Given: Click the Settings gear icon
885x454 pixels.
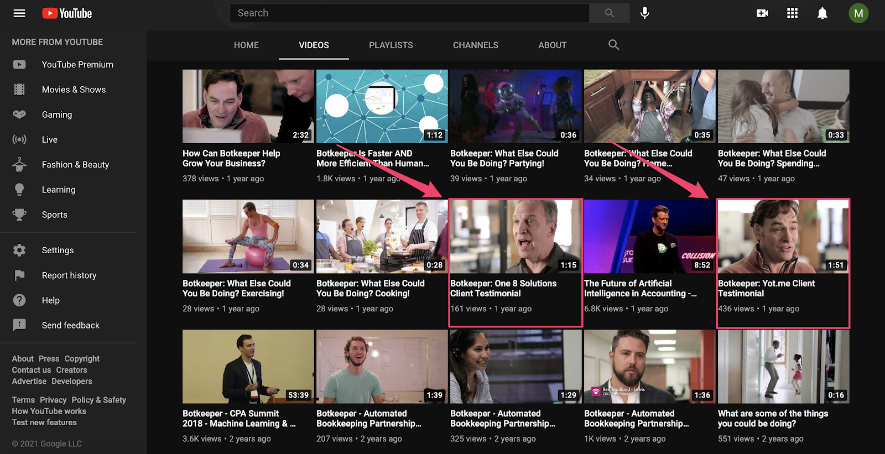Looking at the screenshot, I should [19, 251].
